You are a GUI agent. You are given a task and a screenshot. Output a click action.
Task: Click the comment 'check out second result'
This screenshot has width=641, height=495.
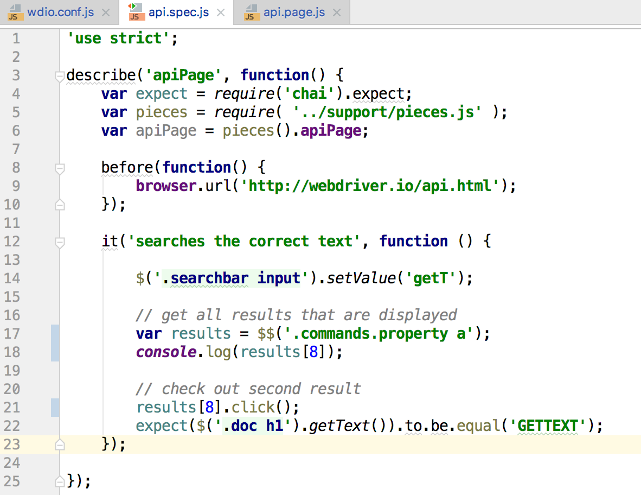(248, 389)
